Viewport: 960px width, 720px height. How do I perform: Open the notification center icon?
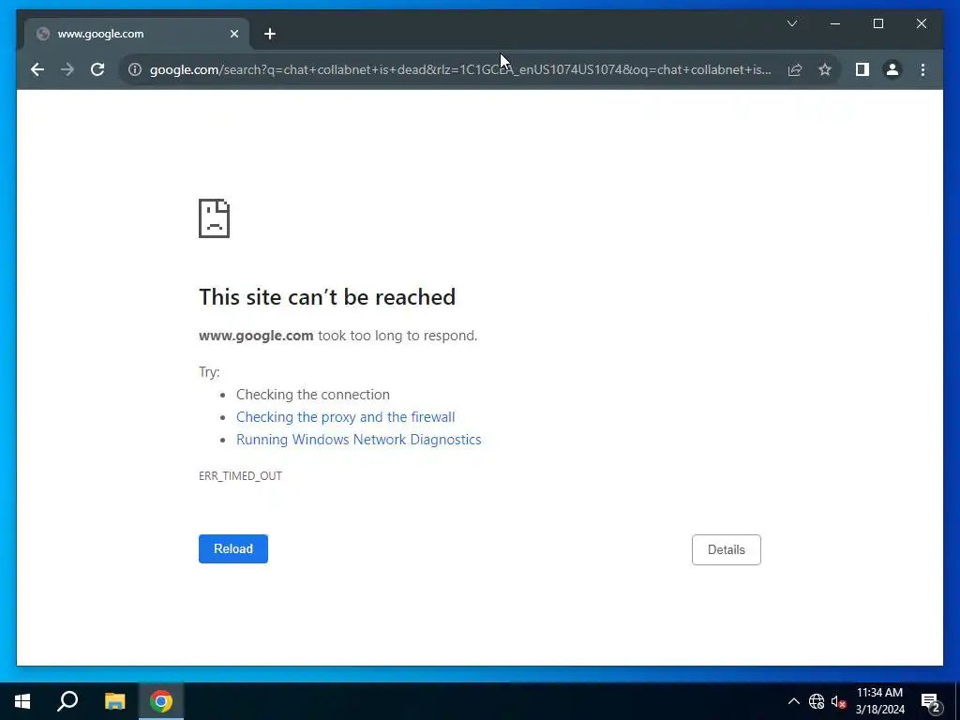(x=931, y=701)
